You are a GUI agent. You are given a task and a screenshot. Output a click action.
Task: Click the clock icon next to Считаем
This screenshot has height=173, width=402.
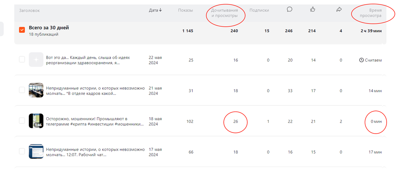pyautogui.click(x=361, y=60)
